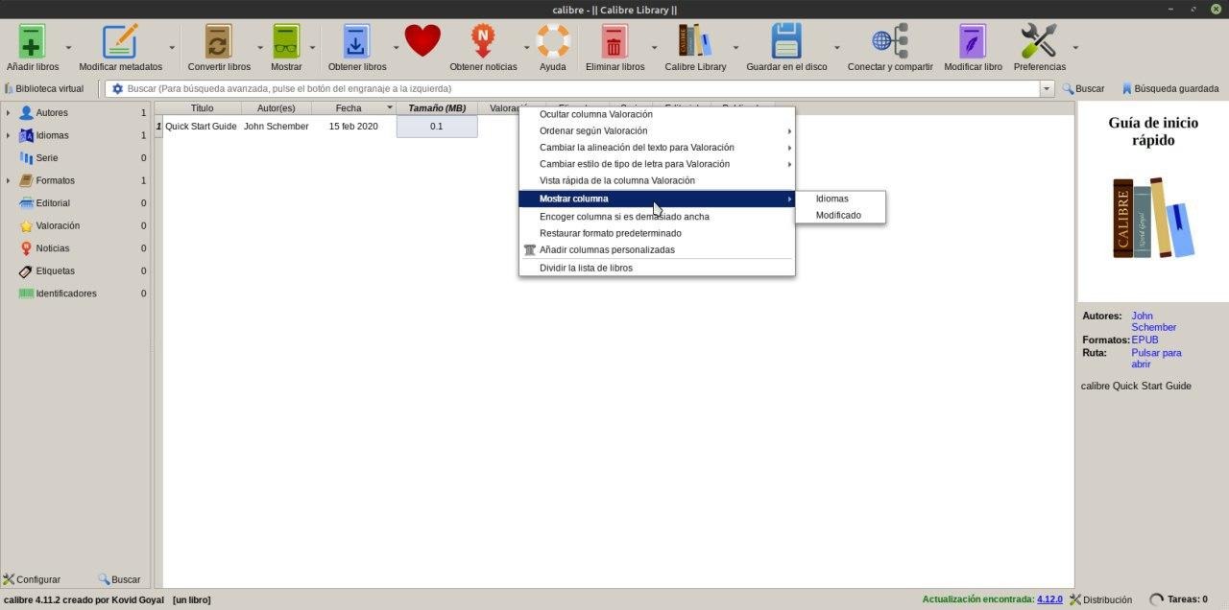Open search history dropdown arrow
Image resolution: width=1229 pixels, height=610 pixels.
tap(1047, 88)
